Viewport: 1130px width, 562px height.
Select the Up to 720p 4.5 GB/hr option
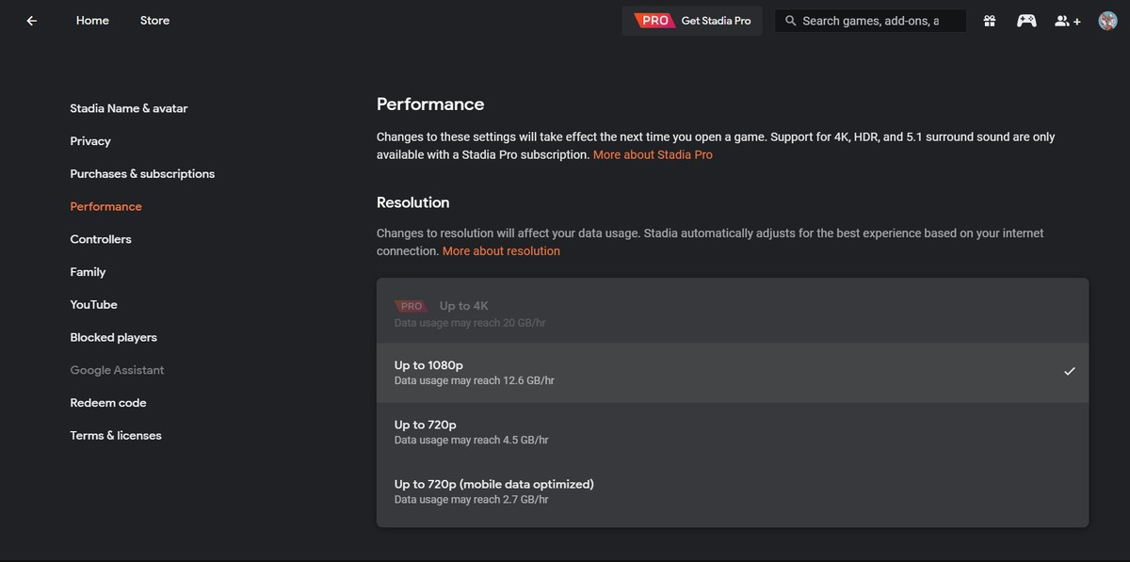coord(733,432)
